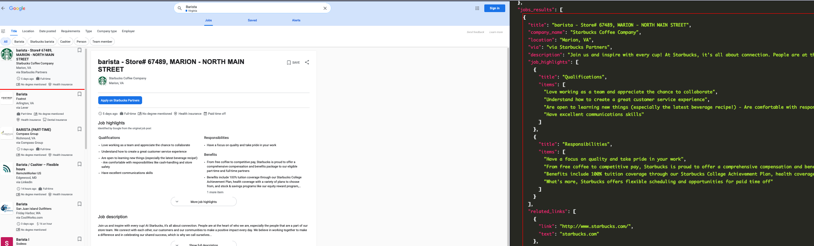The height and width of the screenshot is (246, 814).
Task: Click Starbucks logo in job list
Action: [7, 54]
